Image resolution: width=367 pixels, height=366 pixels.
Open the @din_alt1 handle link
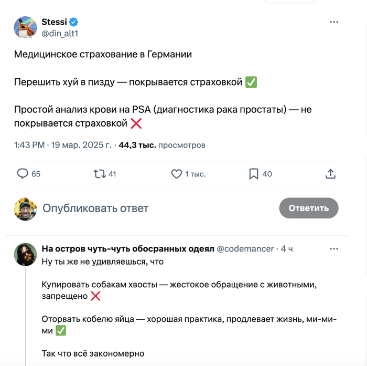60,33
